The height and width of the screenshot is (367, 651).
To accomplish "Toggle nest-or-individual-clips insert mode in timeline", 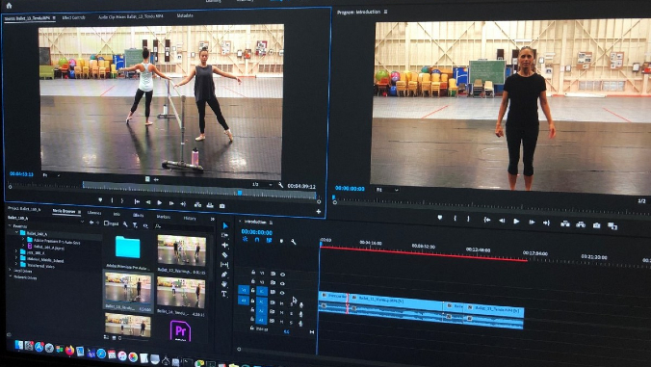I will click(x=245, y=240).
